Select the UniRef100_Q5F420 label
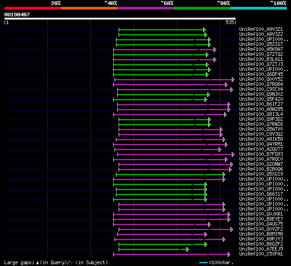This screenshot has height=266, width=291. pyautogui.click(x=261, y=99)
